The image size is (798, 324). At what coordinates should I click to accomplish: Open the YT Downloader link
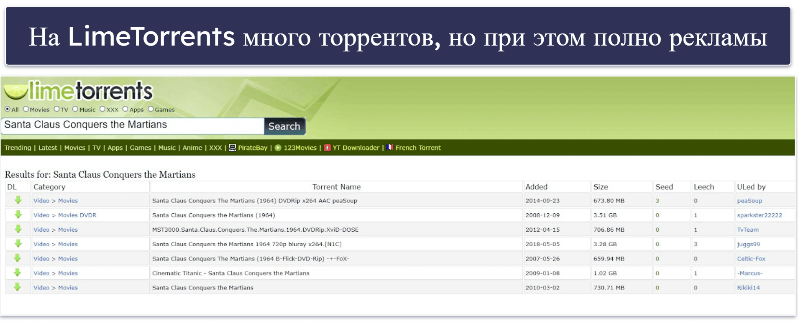click(x=356, y=148)
